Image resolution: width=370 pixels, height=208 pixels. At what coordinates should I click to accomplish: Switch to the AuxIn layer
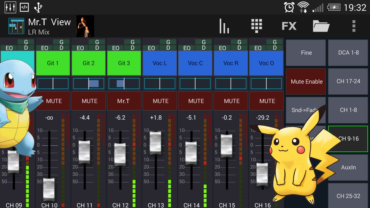(x=348, y=168)
